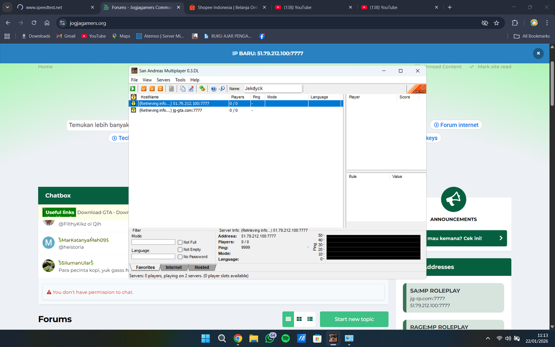Reload the jogjagamers page
Image resolution: width=555 pixels, height=347 pixels.
click(34, 23)
